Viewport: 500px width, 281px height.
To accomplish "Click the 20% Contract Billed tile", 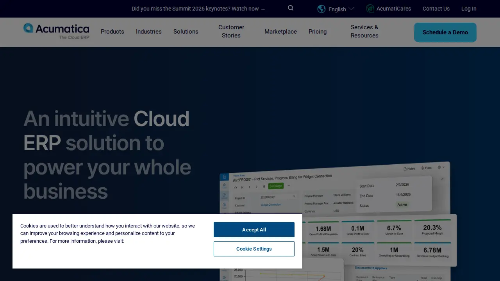I will coord(357,251).
